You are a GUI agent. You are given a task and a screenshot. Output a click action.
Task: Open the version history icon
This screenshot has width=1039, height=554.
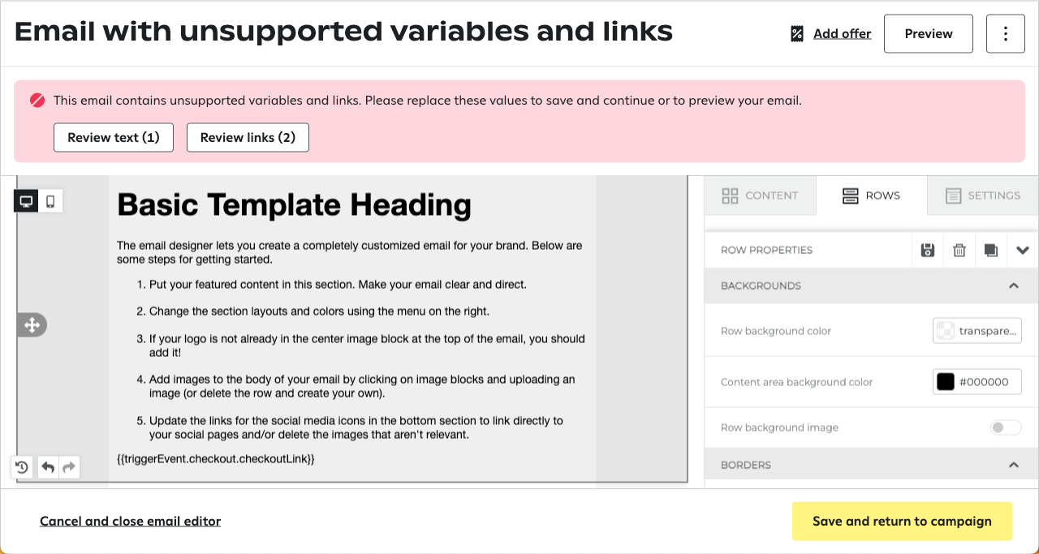pyautogui.click(x=21, y=467)
